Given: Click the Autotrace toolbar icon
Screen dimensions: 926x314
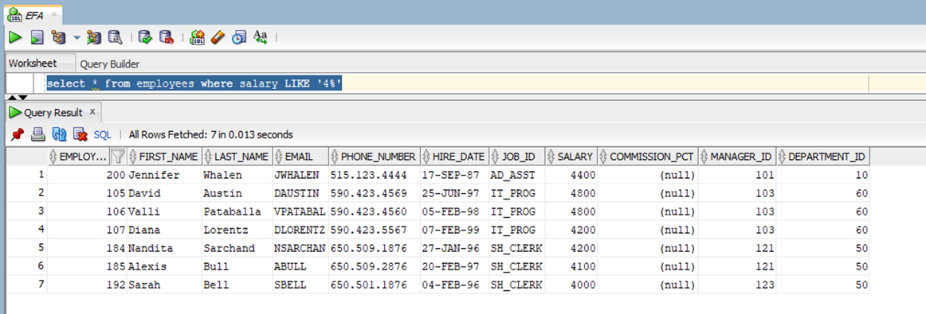Looking at the screenshot, I should [94, 37].
